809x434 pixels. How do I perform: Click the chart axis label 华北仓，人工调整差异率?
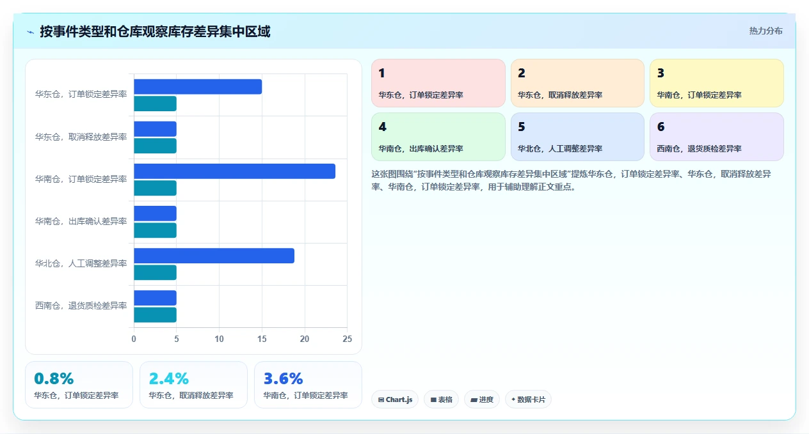pos(81,263)
